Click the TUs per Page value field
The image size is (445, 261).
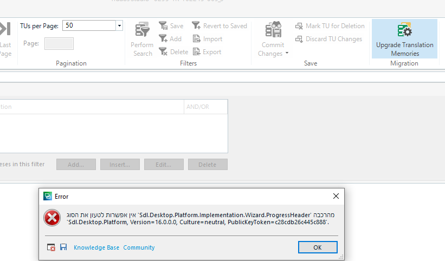89,25
